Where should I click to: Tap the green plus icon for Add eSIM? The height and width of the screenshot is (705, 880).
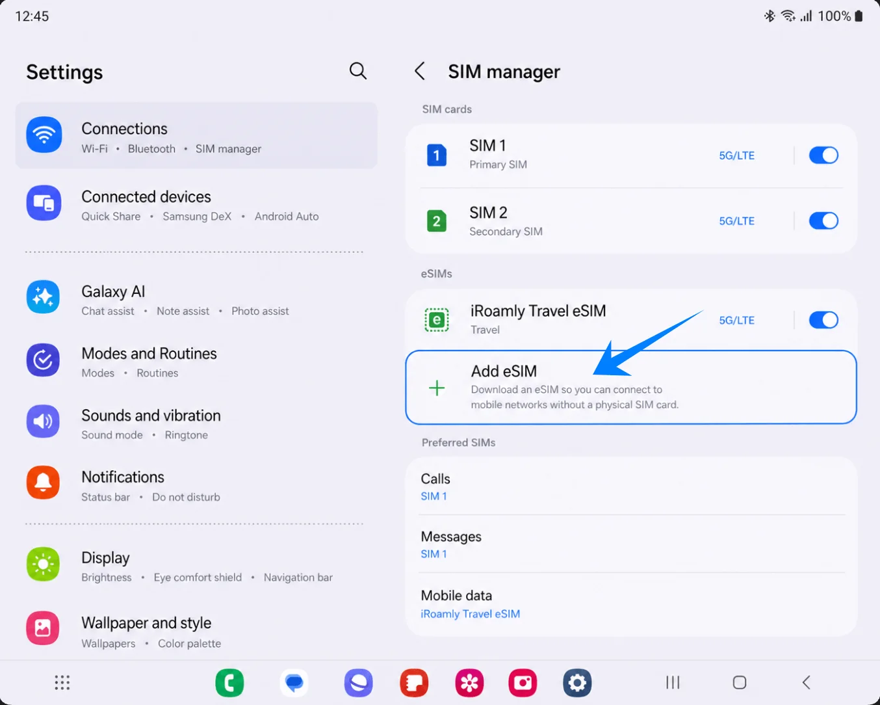coord(437,388)
